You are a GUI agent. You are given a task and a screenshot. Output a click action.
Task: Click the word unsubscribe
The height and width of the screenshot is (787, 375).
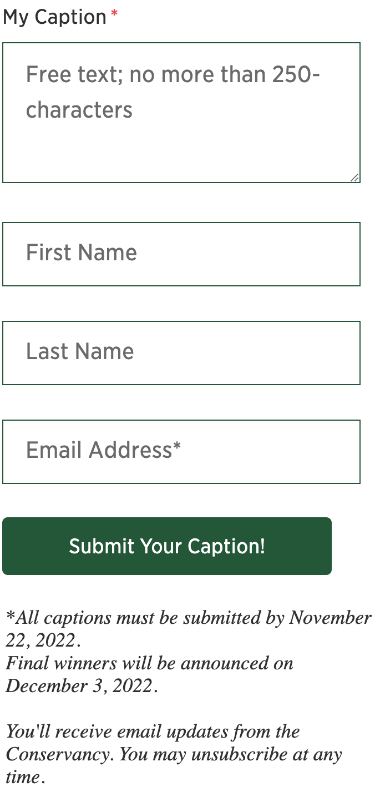click(x=252, y=754)
